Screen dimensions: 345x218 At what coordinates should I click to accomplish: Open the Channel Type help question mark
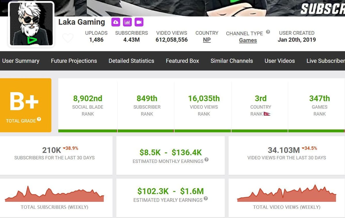(268, 32)
